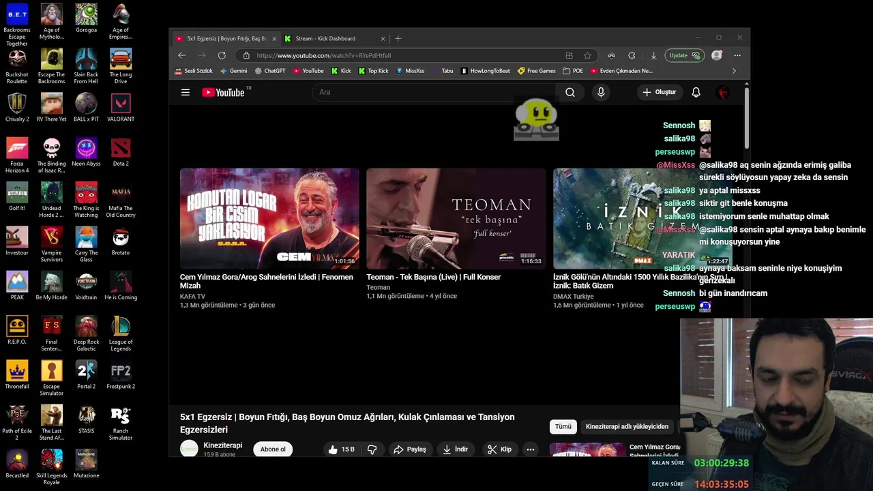
Task: Launch The Long Drive shortcut
Action: [x=121, y=66]
